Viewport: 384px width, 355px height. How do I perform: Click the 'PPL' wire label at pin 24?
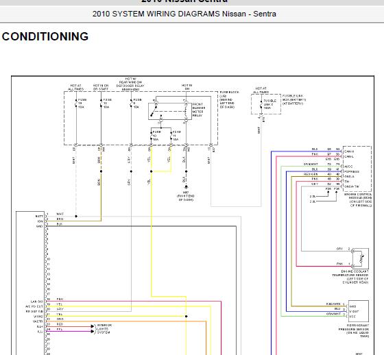[x=60, y=329]
